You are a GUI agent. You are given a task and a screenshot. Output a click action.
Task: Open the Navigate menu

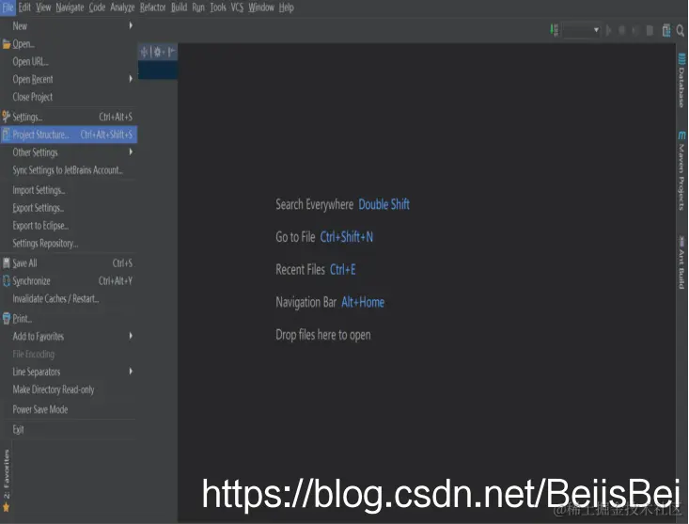pos(70,8)
